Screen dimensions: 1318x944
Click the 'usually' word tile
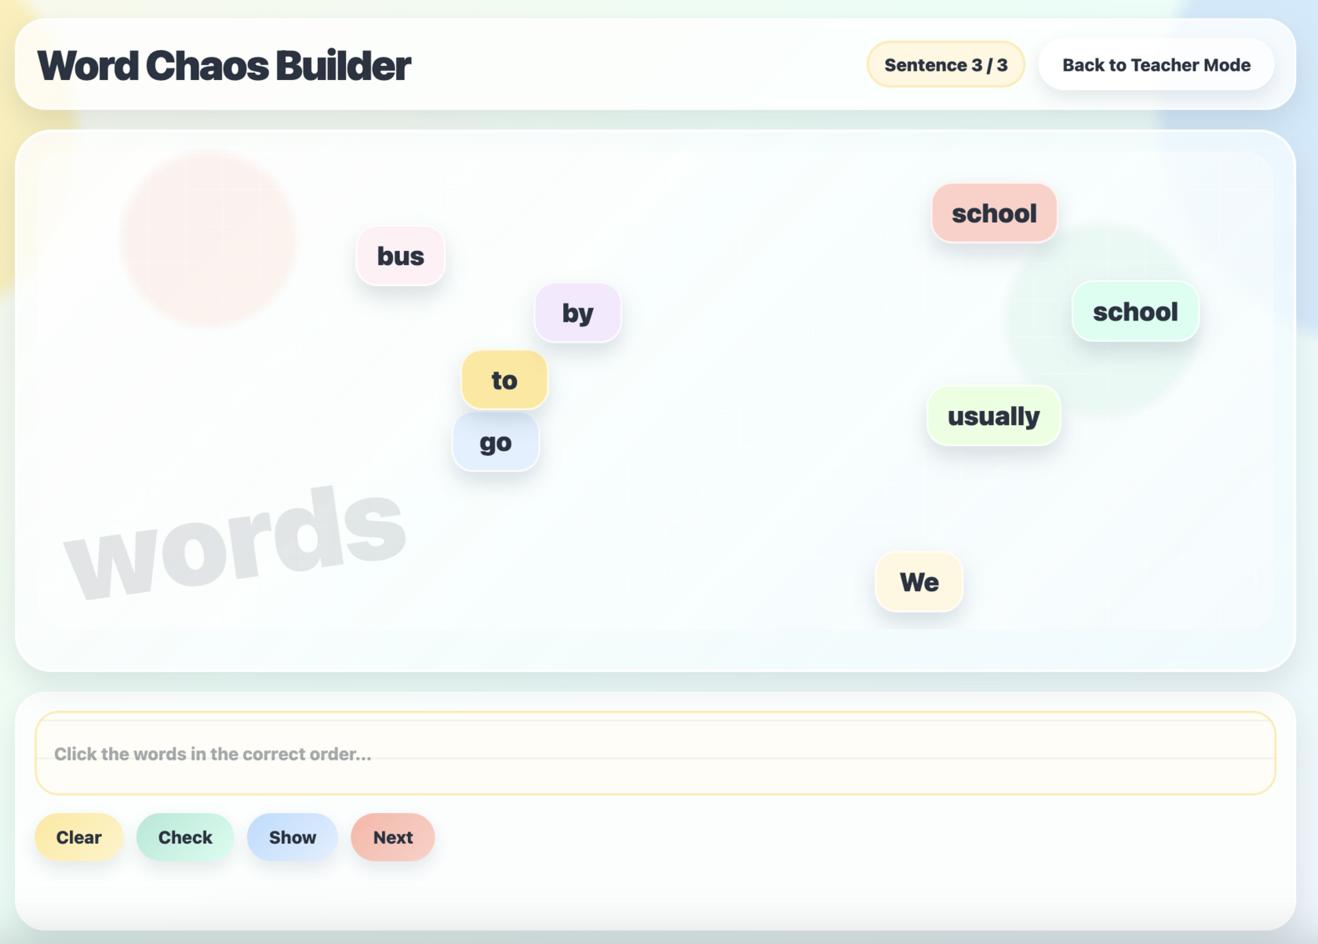[x=994, y=416]
